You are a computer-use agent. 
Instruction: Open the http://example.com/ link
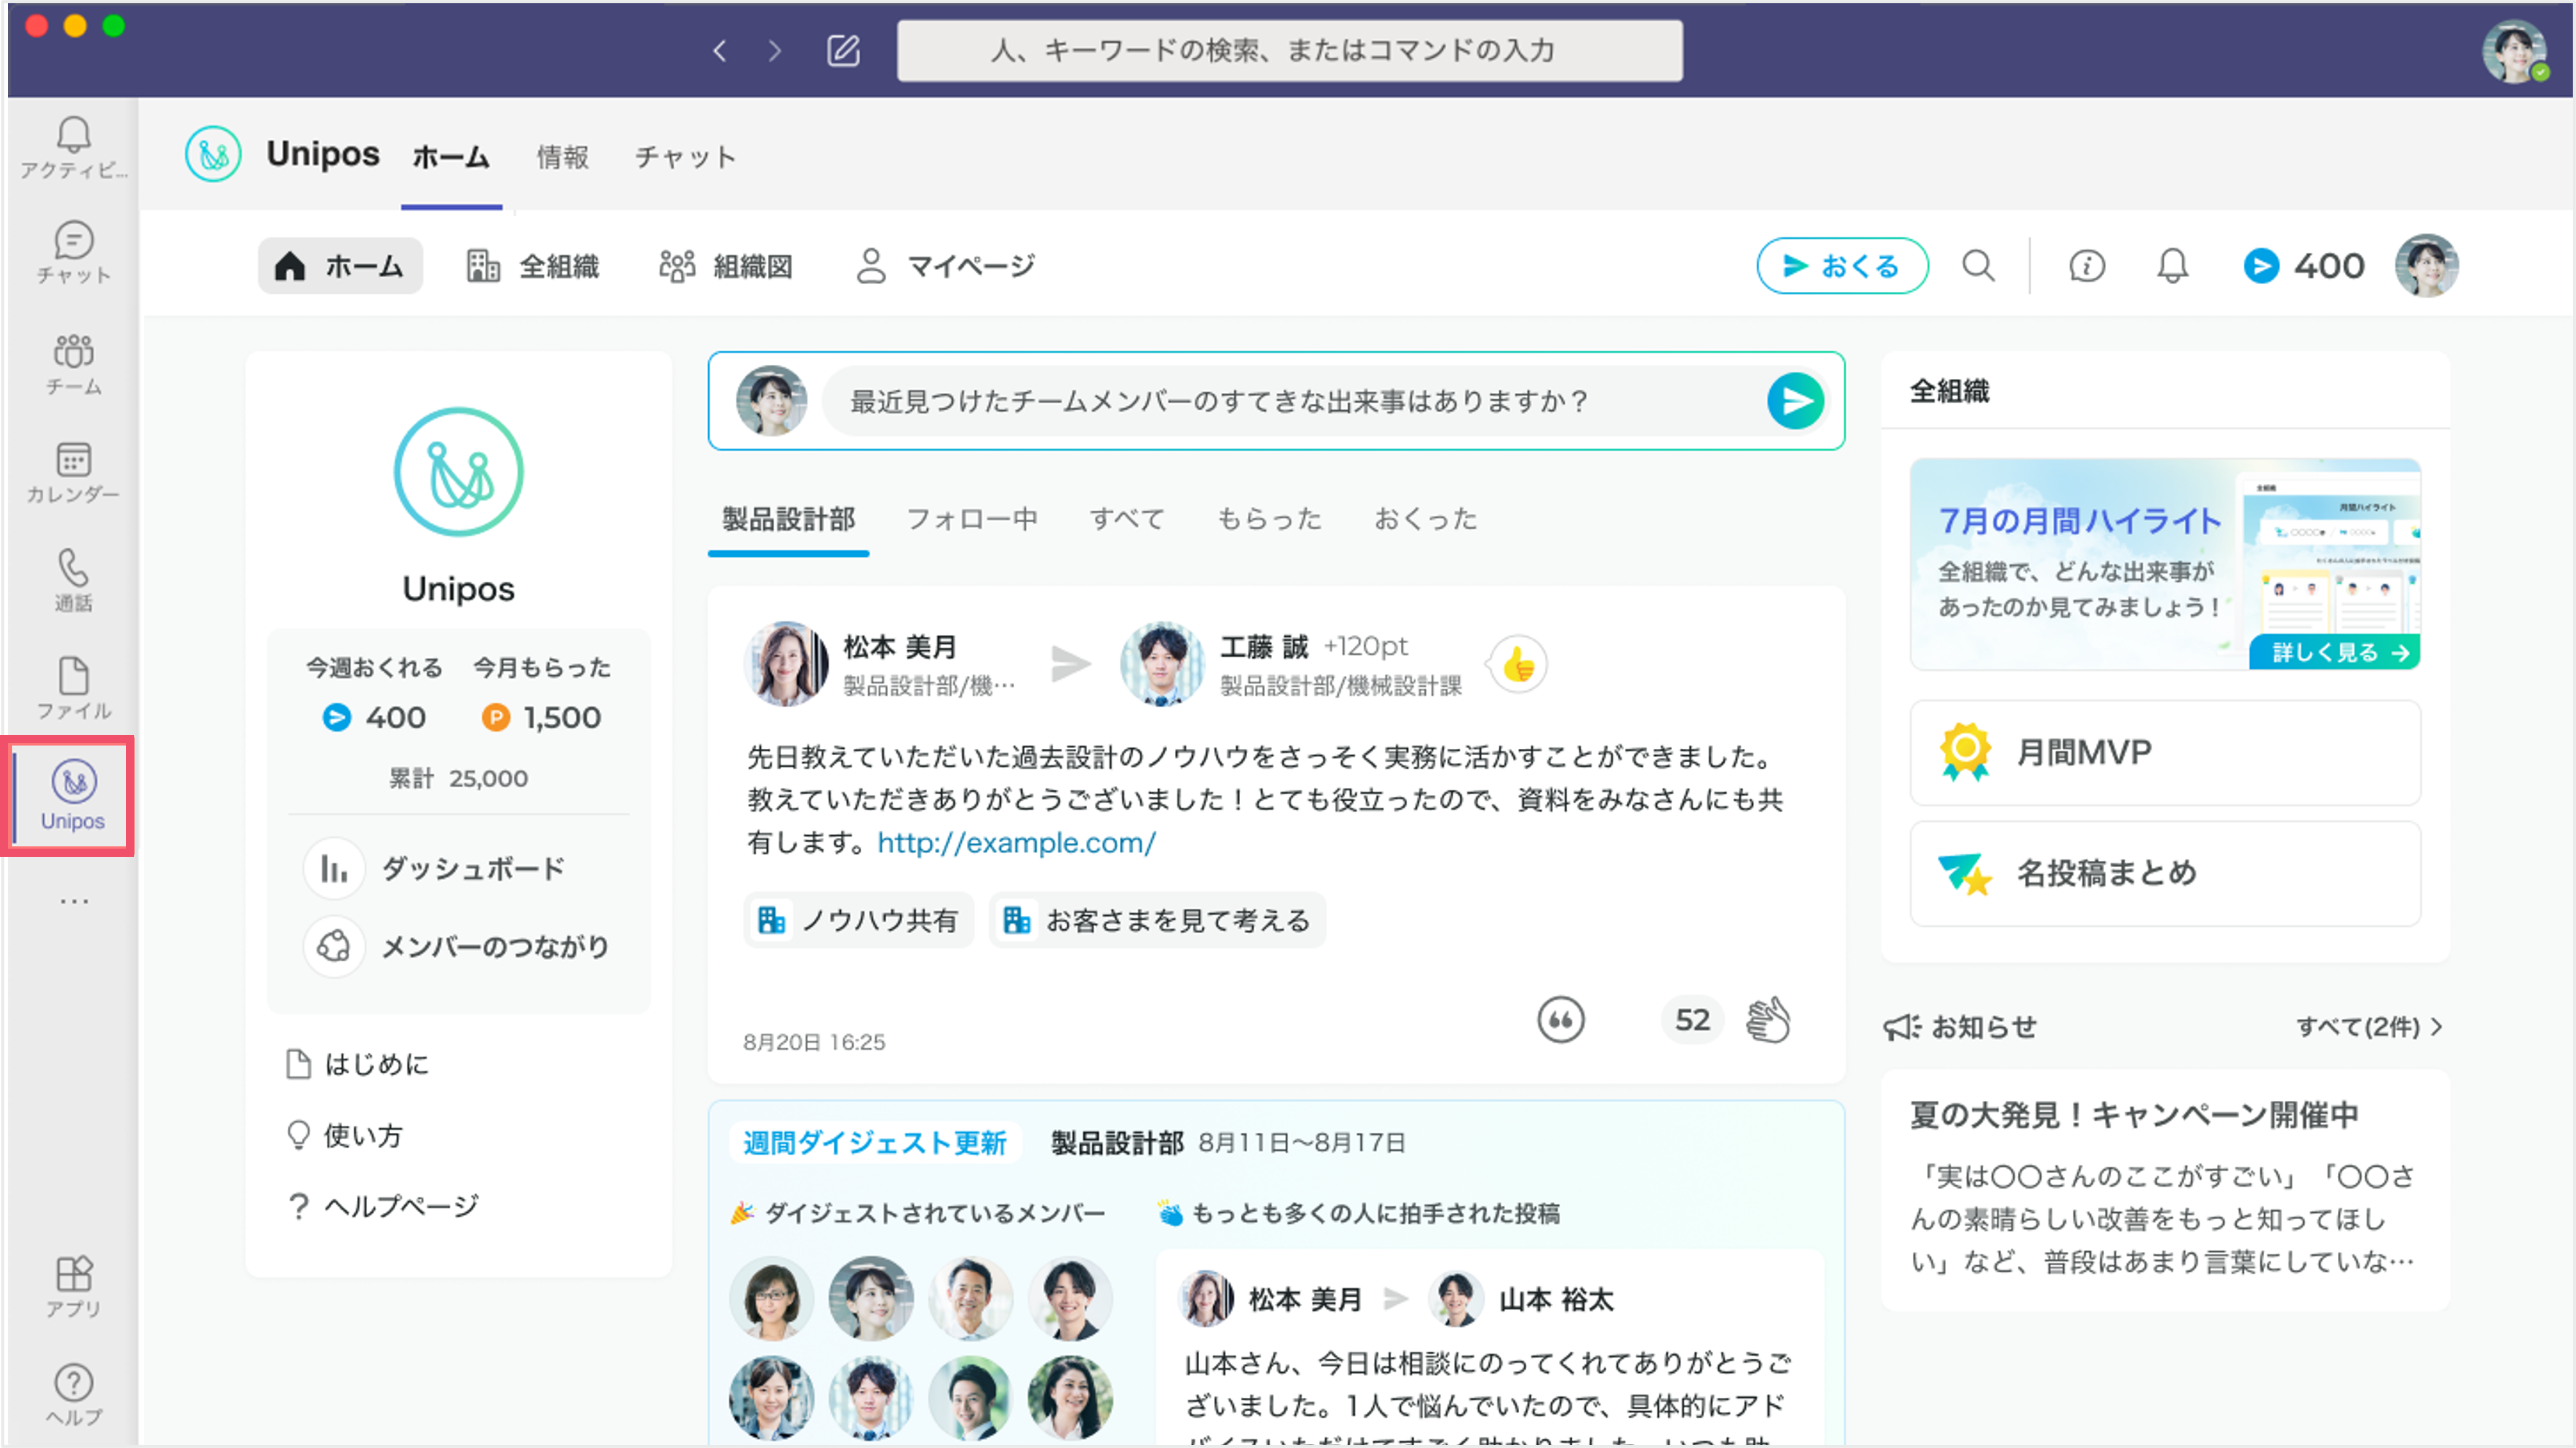[x=1016, y=842]
